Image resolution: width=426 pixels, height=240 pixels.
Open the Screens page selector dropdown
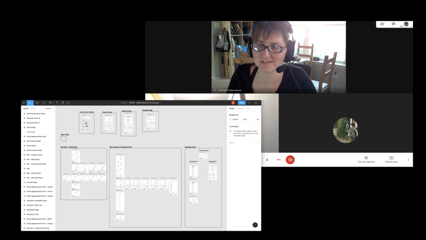tap(49, 108)
